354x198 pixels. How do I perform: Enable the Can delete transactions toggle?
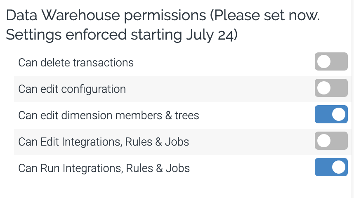pos(331,62)
